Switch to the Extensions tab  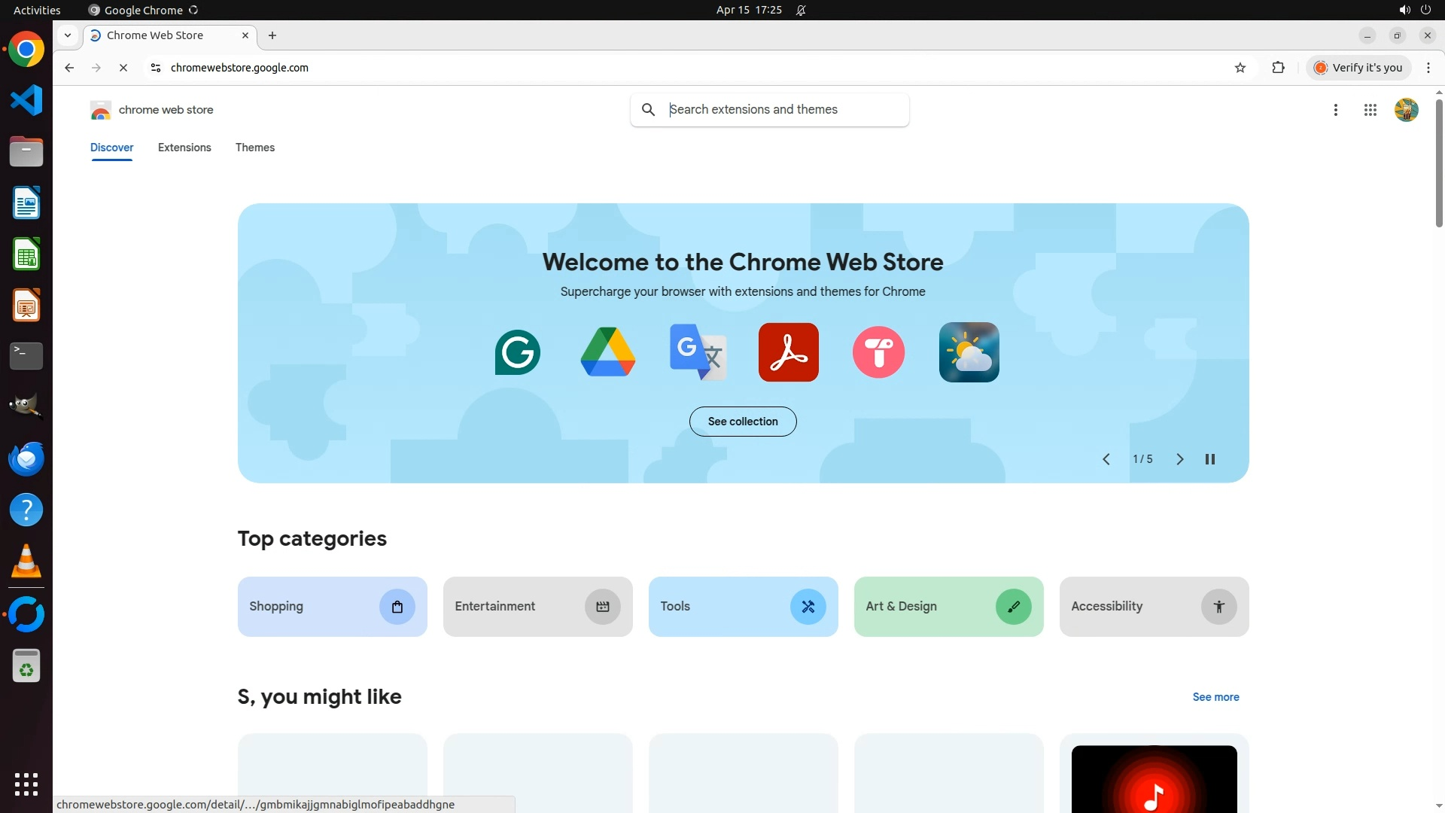[184, 148]
